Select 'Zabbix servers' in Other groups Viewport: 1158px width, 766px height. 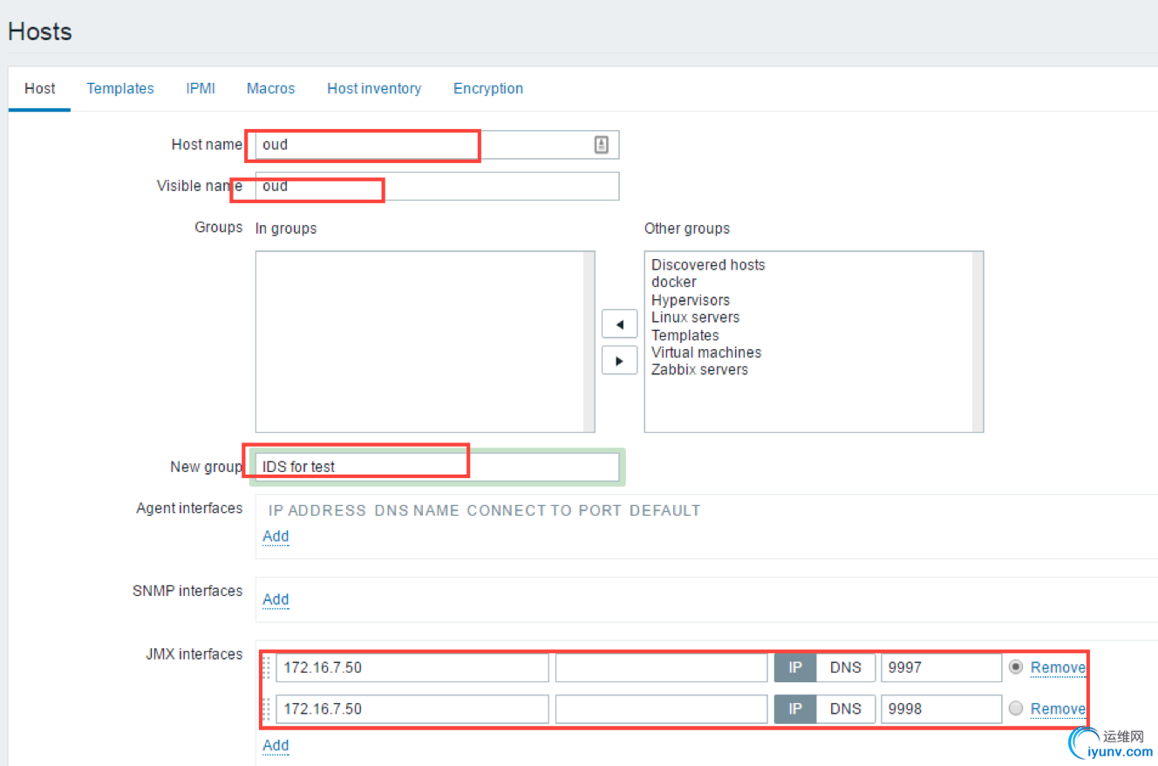pos(699,370)
